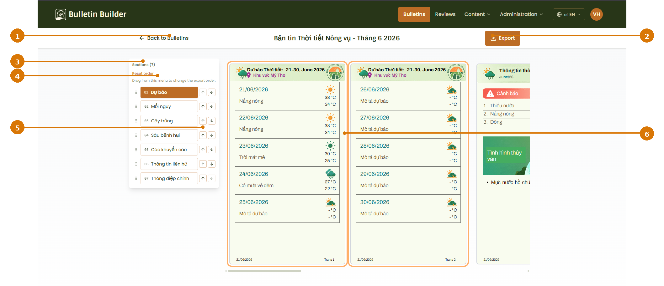Move Cây trồng section up
Viewport: 664px width, 286px height.
203,121
